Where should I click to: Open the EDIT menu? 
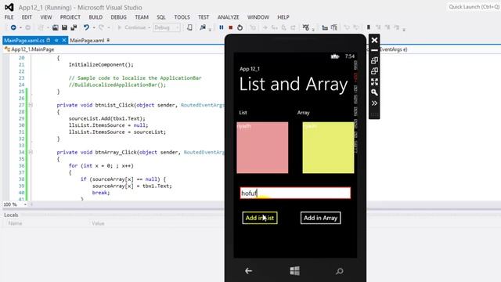27,17
